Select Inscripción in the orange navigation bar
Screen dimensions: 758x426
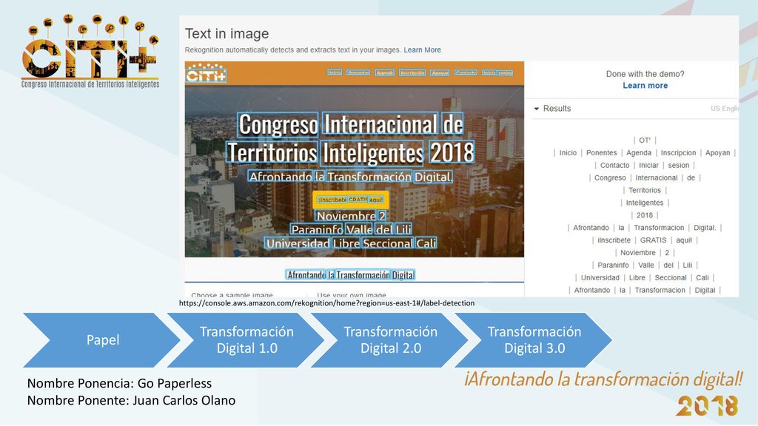pyautogui.click(x=412, y=72)
